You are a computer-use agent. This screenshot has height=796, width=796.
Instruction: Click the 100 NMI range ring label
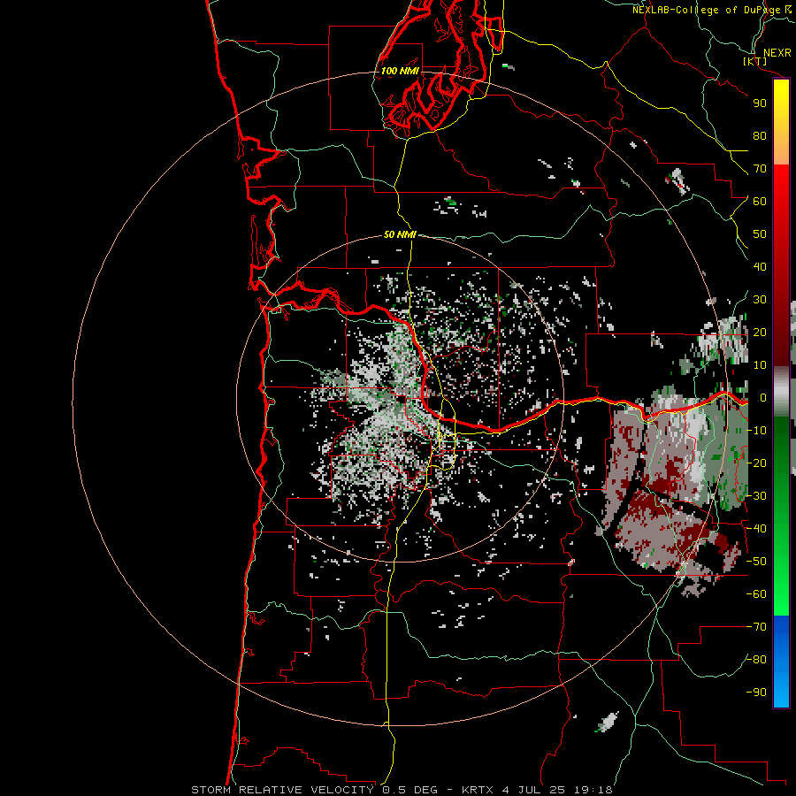click(x=400, y=71)
